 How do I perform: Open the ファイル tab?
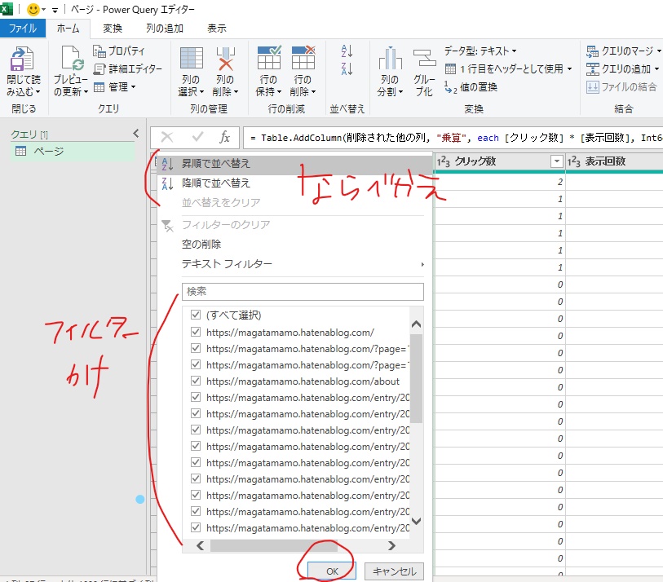(x=23, y=29)
